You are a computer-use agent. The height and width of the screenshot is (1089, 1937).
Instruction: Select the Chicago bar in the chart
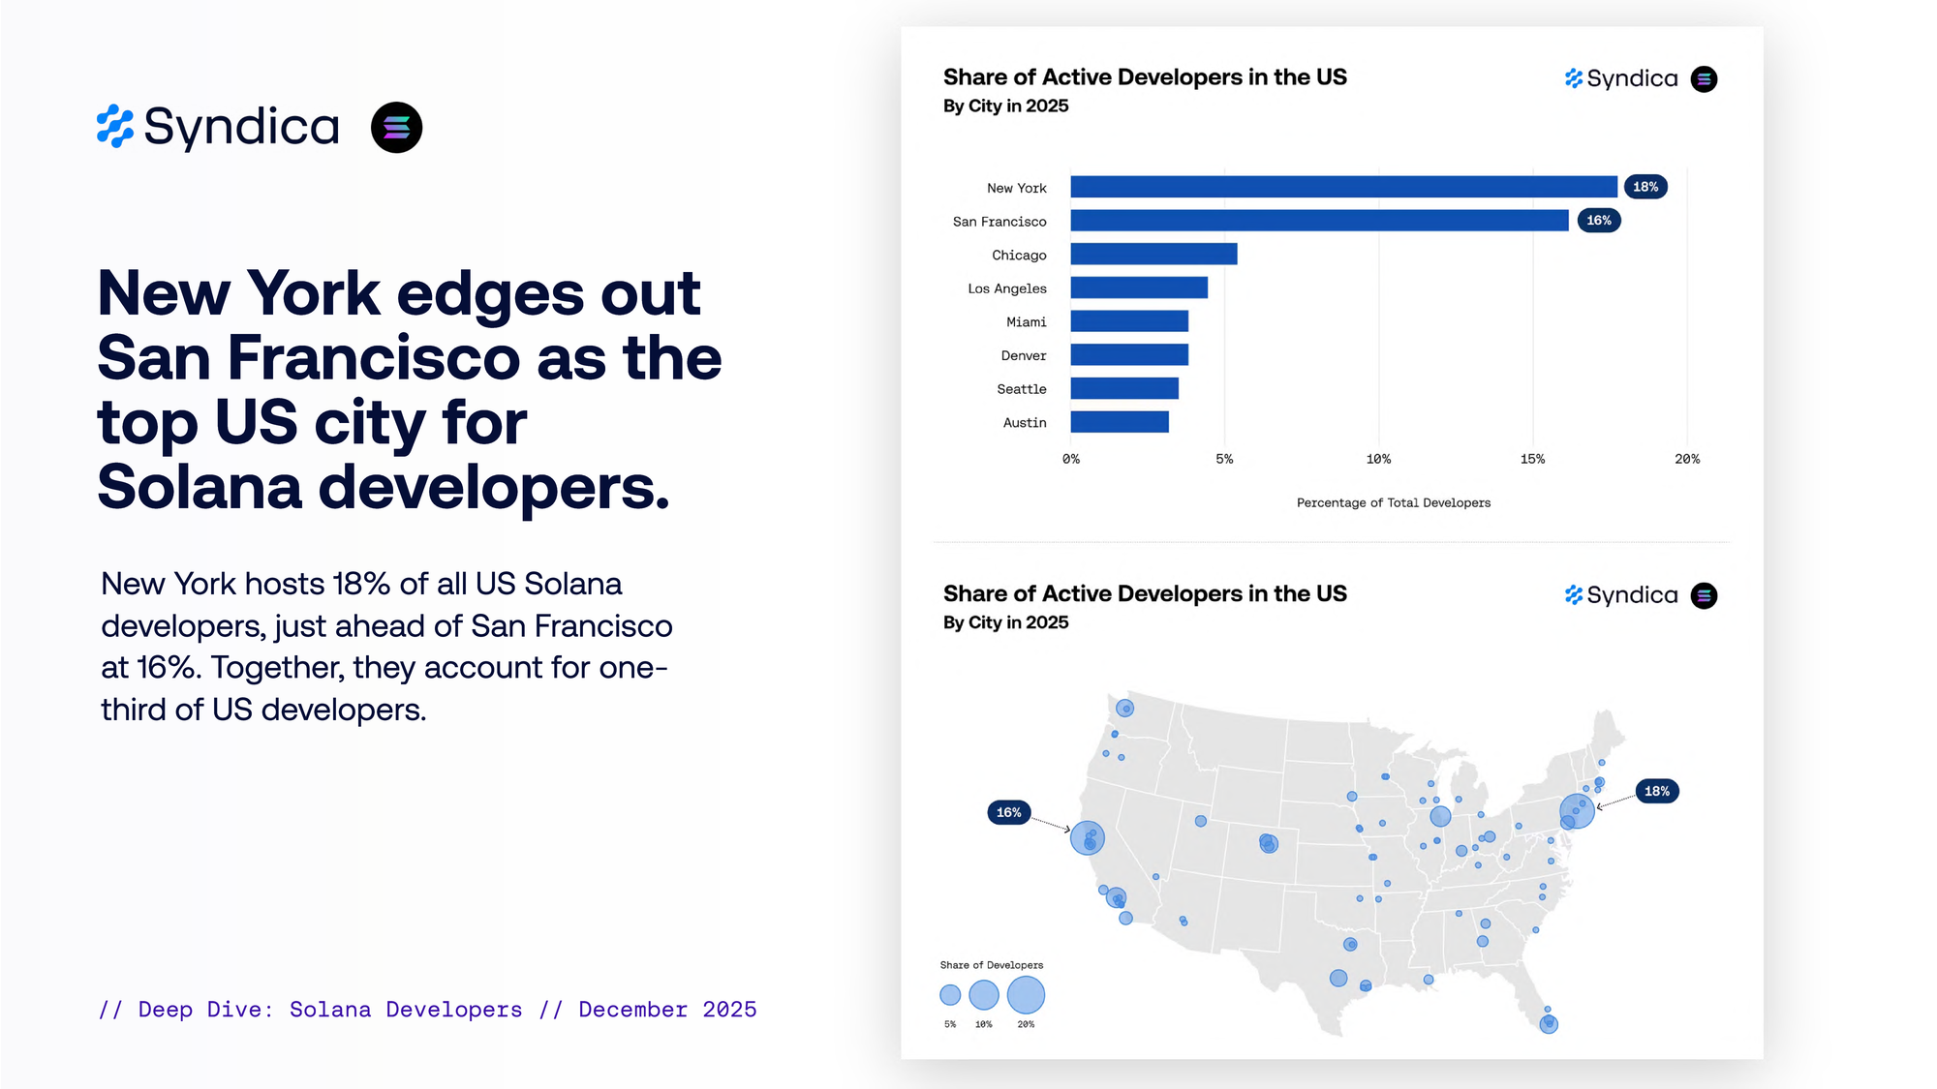1153,255
